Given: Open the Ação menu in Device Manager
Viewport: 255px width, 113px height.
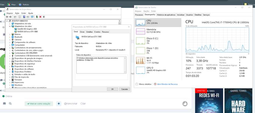Looking at the screenshot, I should 17,13.
